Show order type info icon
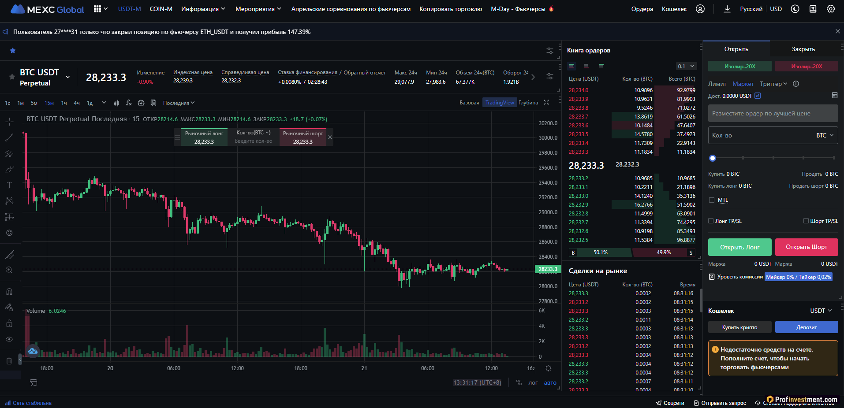844x408 pixels. point(796,84)
